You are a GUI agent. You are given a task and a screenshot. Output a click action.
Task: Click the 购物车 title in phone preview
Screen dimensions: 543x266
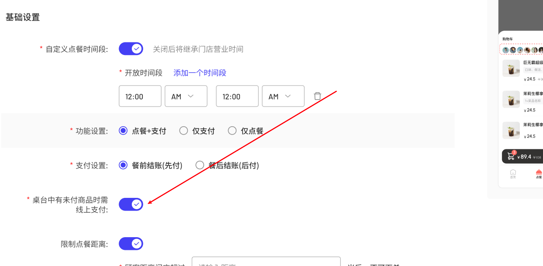pos(508,39)
